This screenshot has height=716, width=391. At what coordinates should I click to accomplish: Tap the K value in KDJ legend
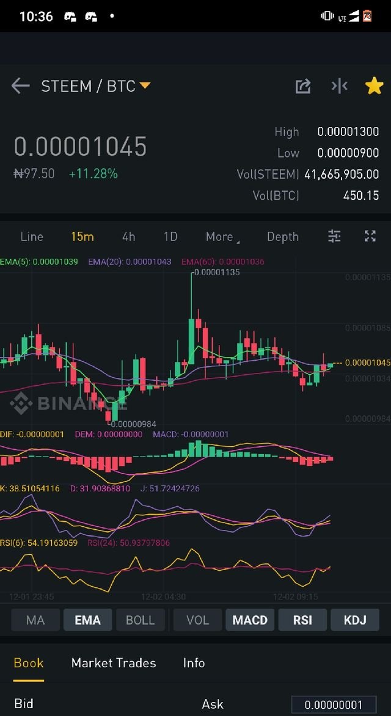30,488
